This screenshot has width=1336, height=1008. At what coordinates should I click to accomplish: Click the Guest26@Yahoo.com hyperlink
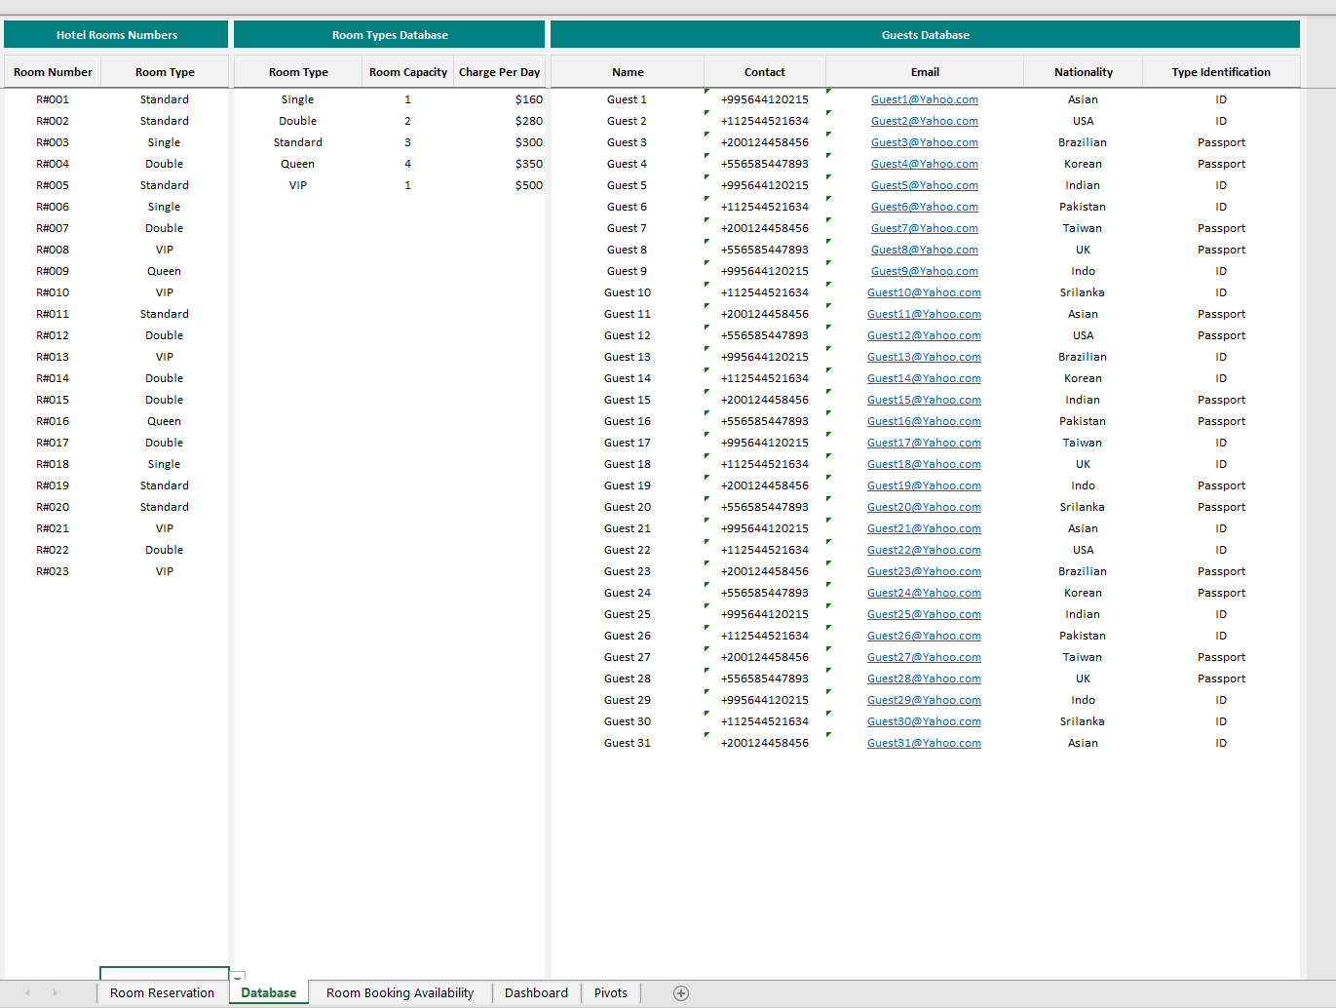(925, 636)
